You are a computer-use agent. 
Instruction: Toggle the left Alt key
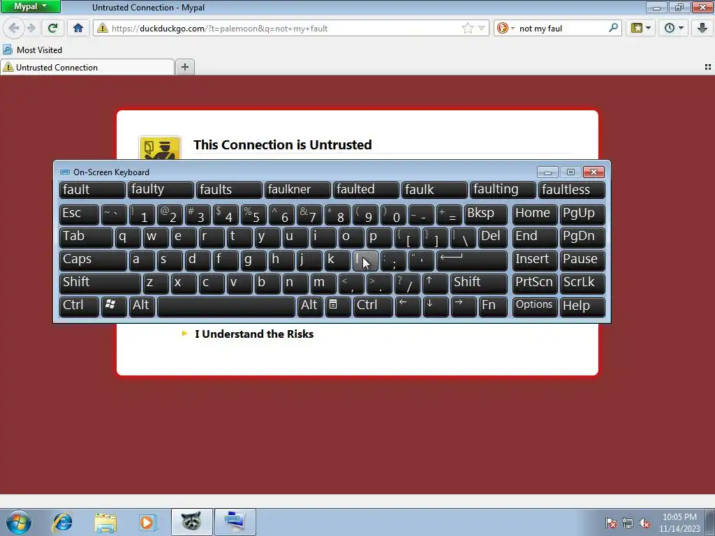click(142, 306)
